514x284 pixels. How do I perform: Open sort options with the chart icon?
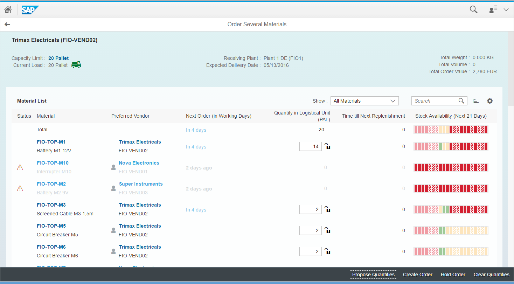click(x=475, y=101)
